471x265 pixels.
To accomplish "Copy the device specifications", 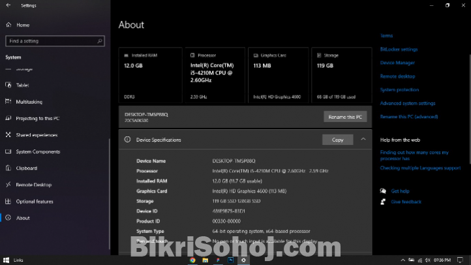I will pyautogui.click(x=338, y=140).
